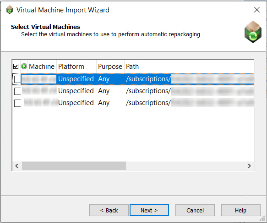267x223 pixels.
Task: Proceed with the Next button
Action: click(149, 210)
